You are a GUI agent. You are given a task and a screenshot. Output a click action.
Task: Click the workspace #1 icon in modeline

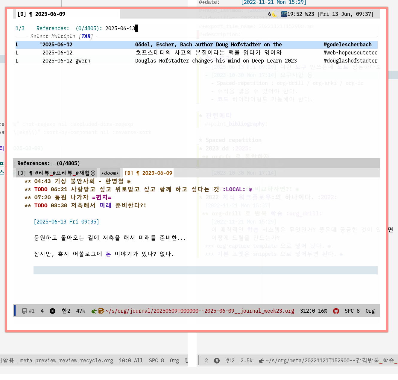[28, 311]
